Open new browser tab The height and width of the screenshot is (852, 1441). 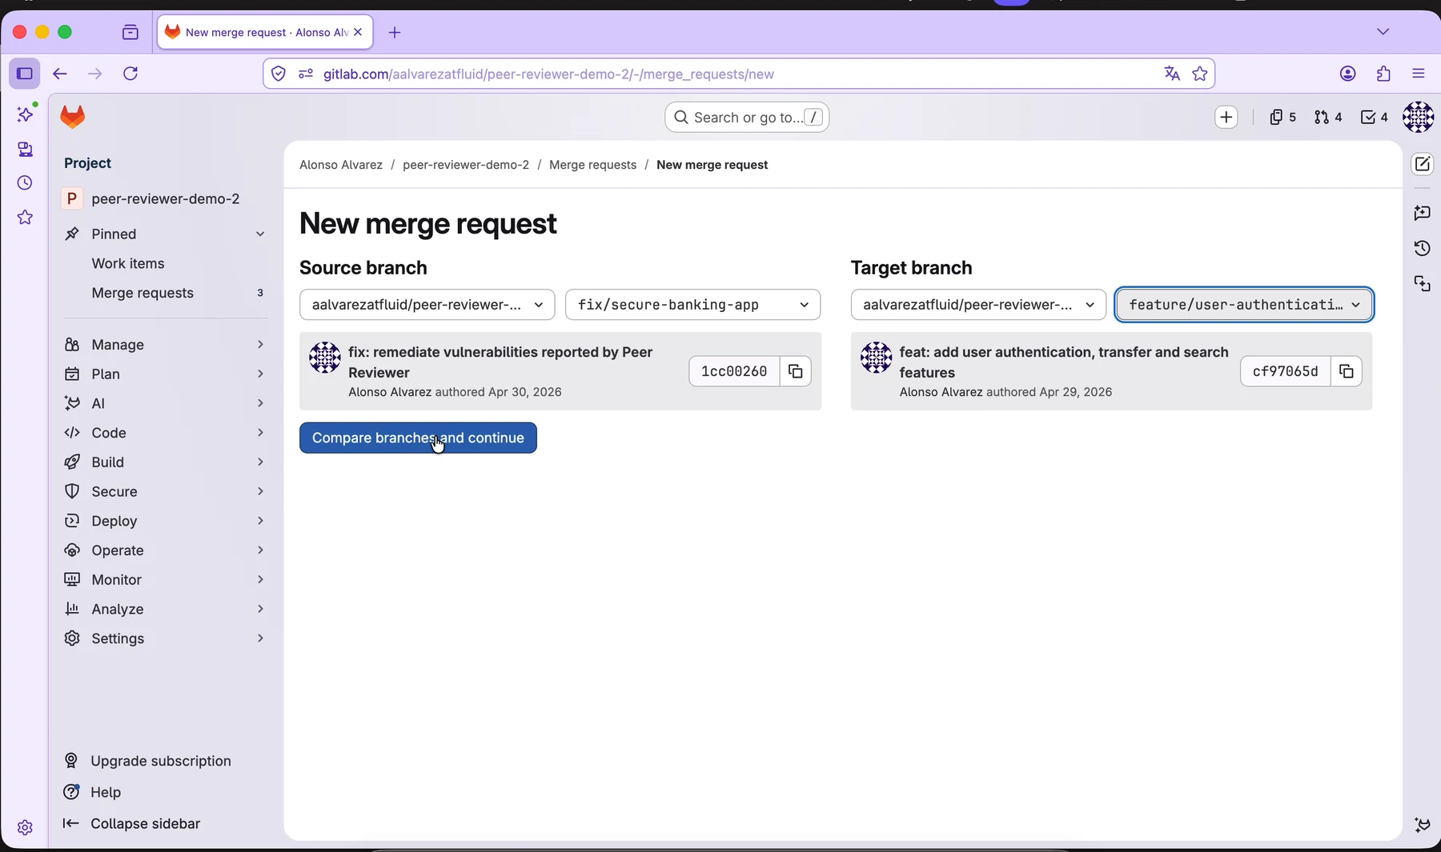(395, 33)
